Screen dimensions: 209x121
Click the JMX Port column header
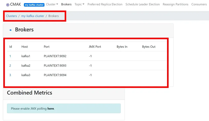pyautogui.click(x=95, y=47)
